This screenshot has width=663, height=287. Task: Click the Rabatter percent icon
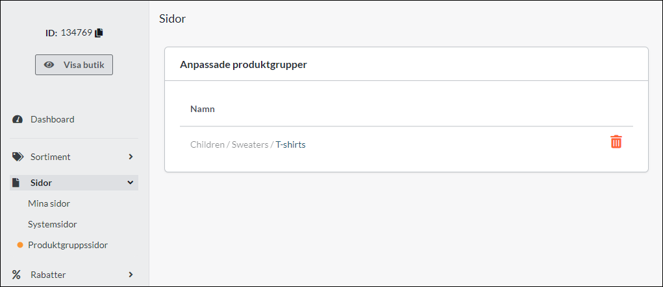[18, 275]
